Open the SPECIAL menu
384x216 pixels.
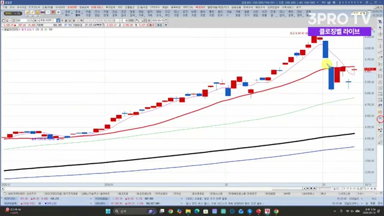pyautogui.click(x=188, y=7)
